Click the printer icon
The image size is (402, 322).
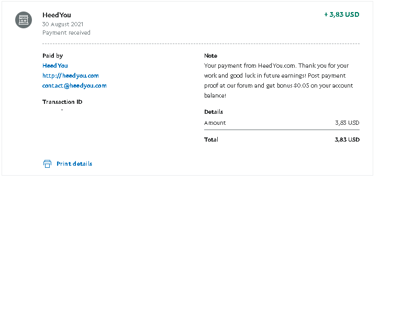tap(47, 164)
